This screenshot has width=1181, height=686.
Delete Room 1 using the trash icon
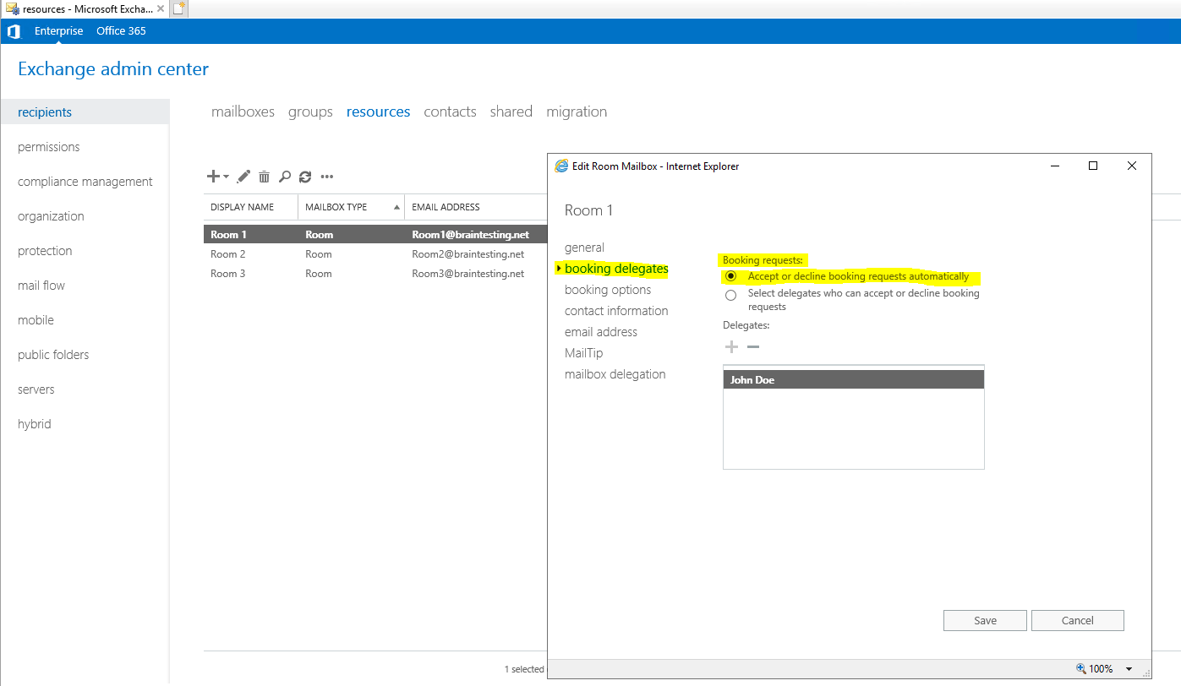(x=264, y=177)
